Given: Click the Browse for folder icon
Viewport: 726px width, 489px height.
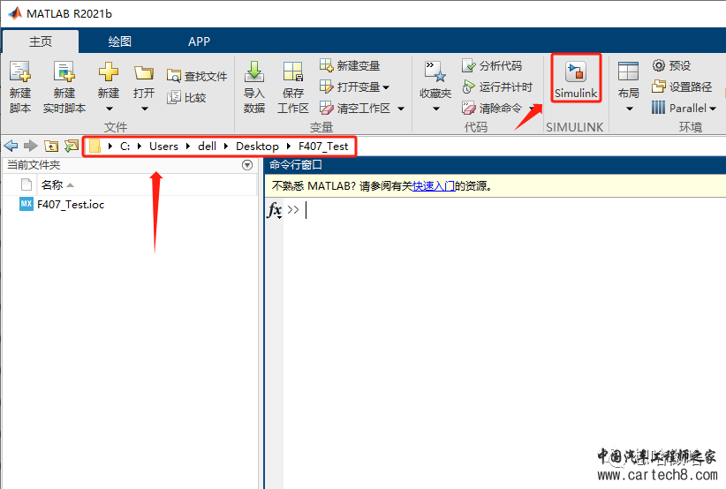Looking at the screenshot, I should tap(72, 147).
